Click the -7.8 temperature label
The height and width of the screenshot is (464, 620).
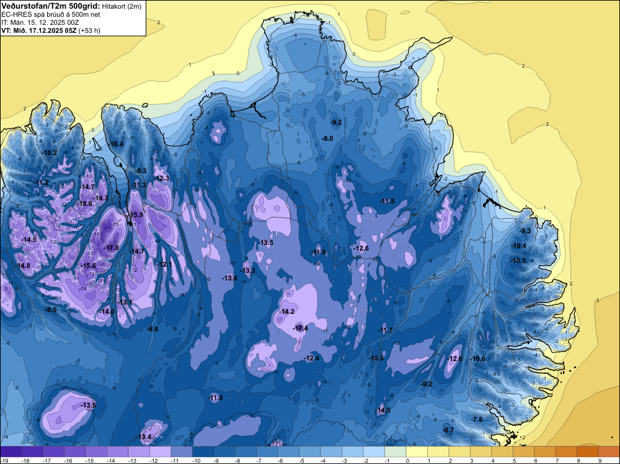477,420
